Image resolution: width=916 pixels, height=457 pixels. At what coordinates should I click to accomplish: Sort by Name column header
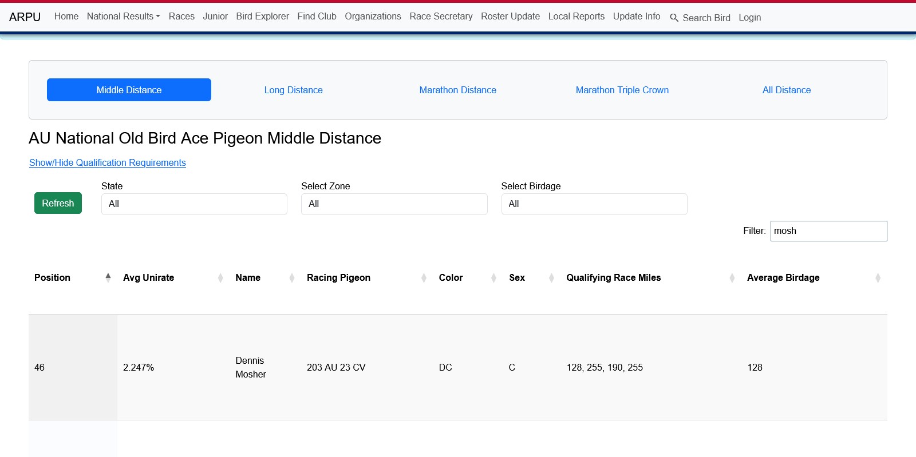point(248,277)
